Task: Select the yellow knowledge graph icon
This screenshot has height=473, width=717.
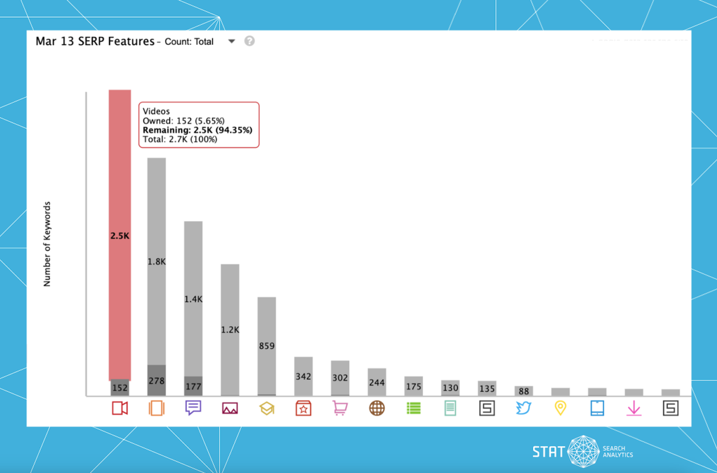Action: (x=266, y=408)
